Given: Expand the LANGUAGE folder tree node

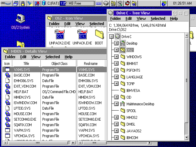Looking at the screenshot, I should 116,77.
